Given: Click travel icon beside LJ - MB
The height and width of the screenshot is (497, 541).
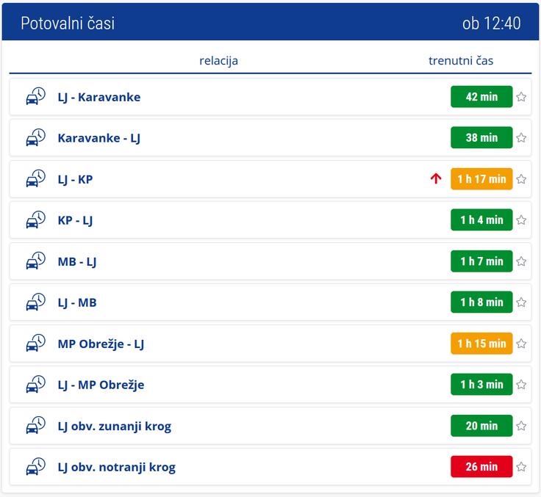Looking at the screenshot, I should click(36, 302).
